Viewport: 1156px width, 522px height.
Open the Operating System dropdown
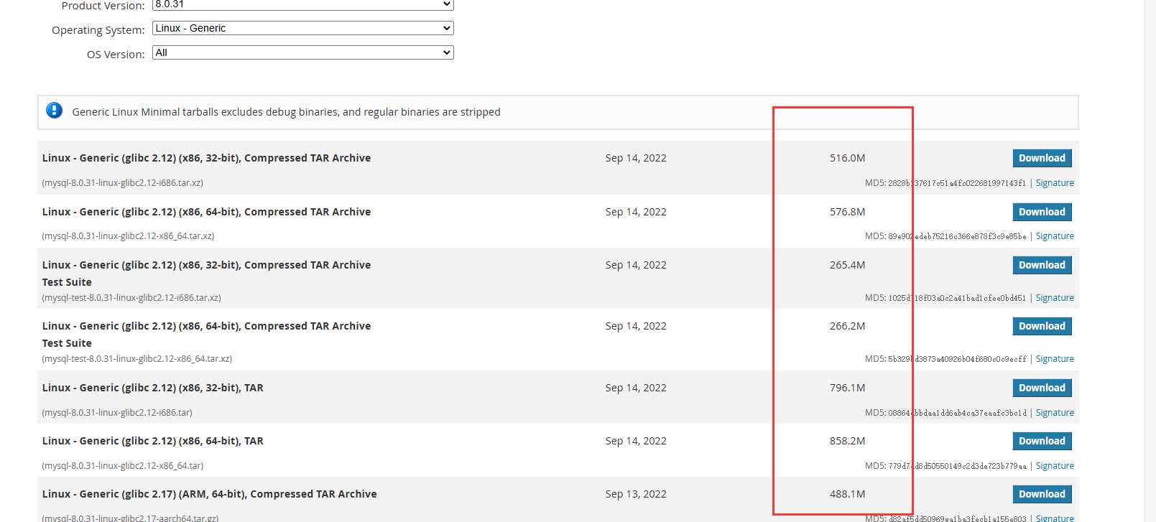tap(302, 28)
